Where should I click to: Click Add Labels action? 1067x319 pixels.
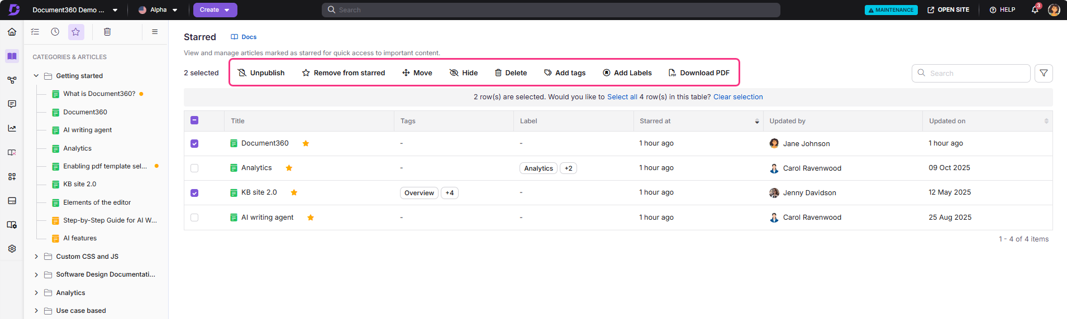[x=627, y=73]
